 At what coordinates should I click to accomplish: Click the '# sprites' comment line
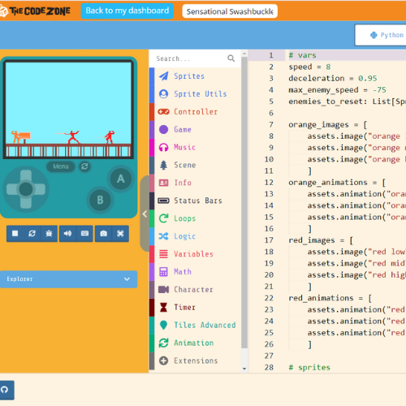[309, 367]
